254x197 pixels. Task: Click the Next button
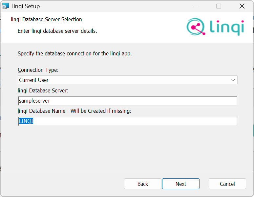[x=180, y=184]
